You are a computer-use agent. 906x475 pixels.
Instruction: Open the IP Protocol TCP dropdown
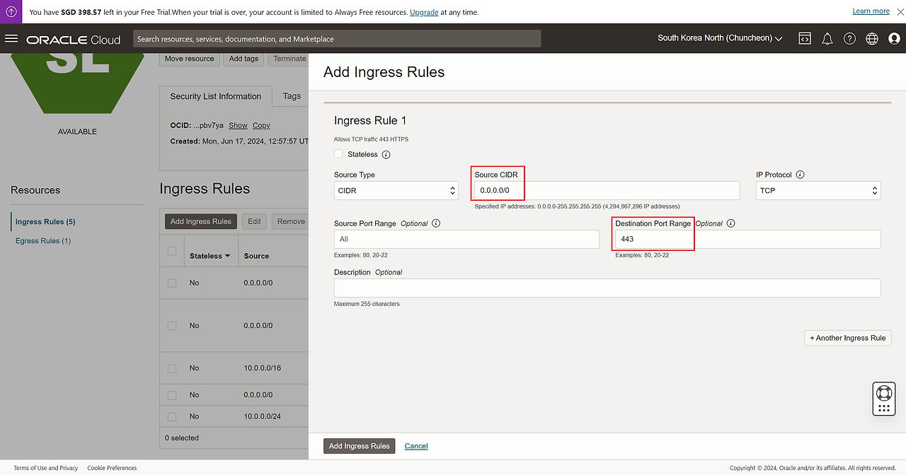(x=818, y=191)
